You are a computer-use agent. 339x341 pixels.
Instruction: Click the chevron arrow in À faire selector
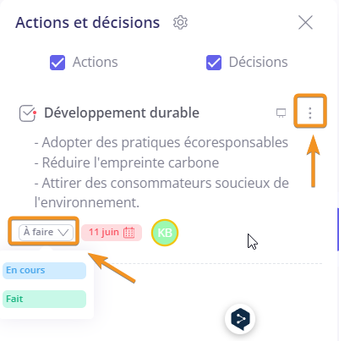click(x=63, y=233)
